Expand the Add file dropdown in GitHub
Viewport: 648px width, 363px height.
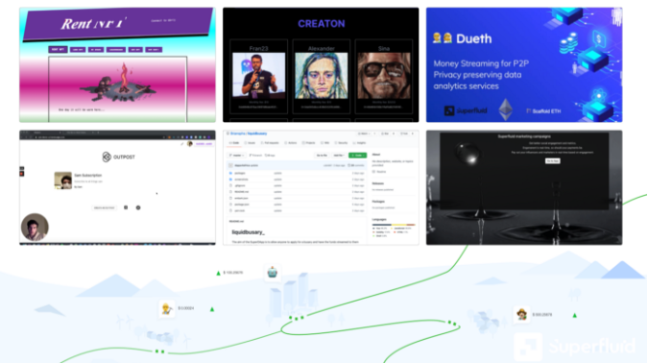[x=339, y=156]
